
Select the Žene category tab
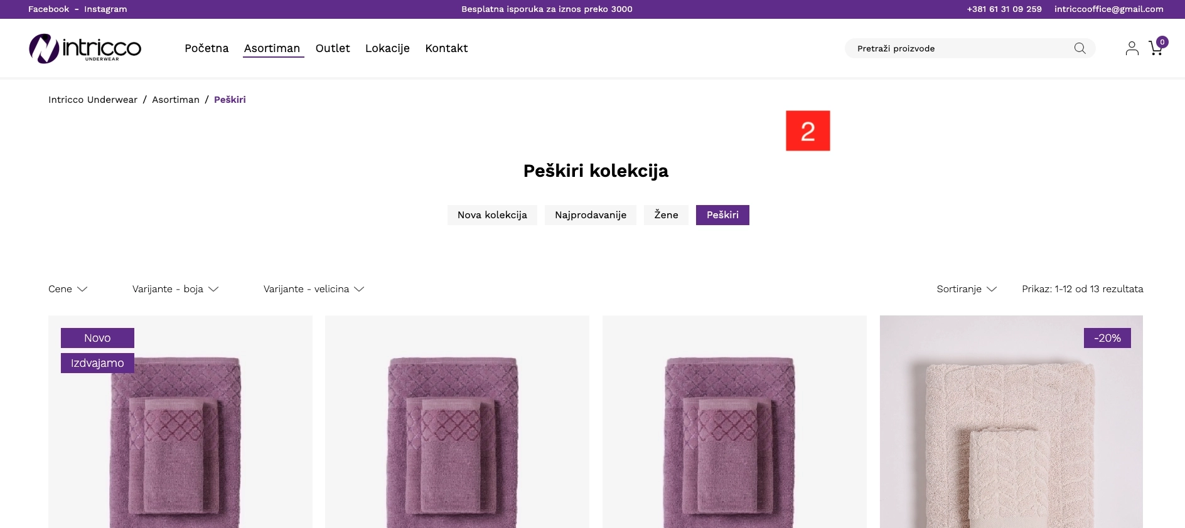(x=666, y=215)
